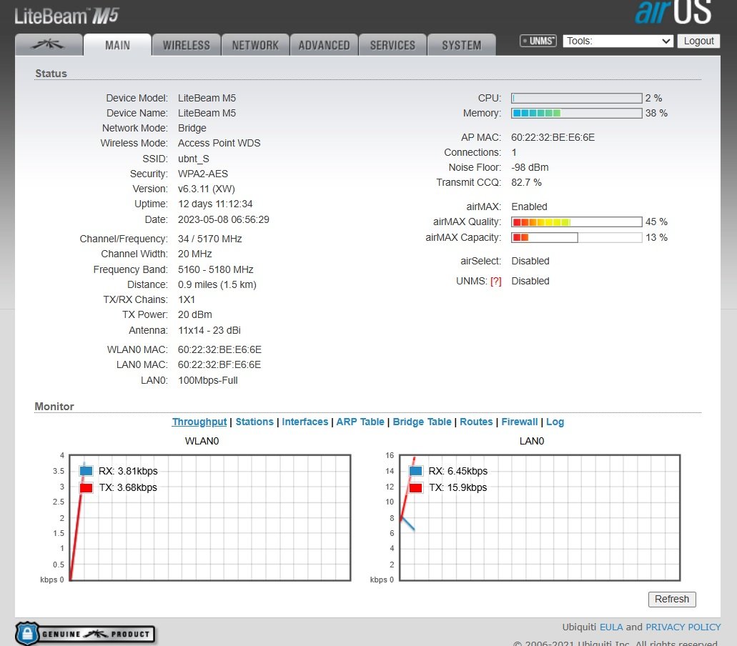Viewport: 737px width, 646px height.
Task: Open the Stations monitor link
Action: point(254,422)
